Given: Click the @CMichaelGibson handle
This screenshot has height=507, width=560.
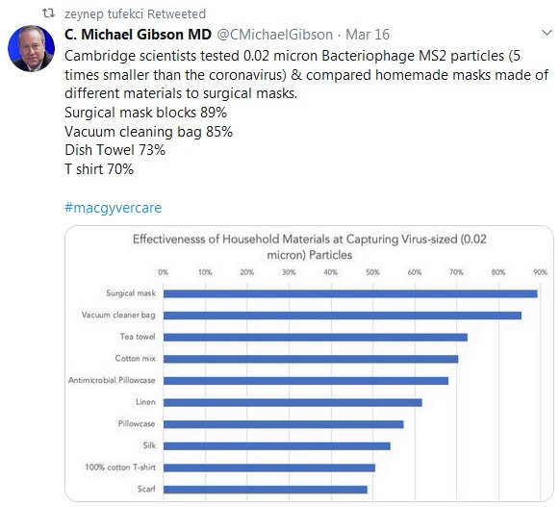Looking at the screenshot, I should pos(274,35).
